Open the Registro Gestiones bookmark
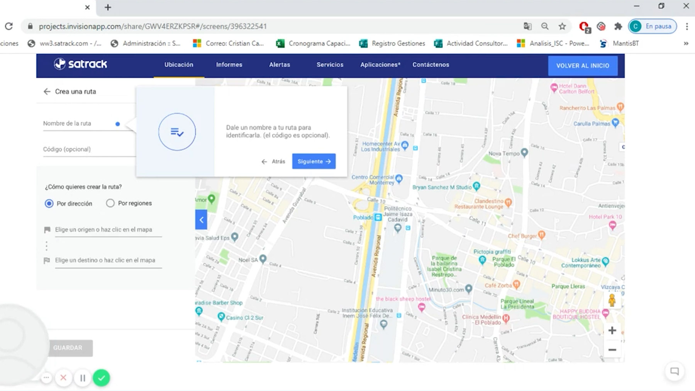 392,43
